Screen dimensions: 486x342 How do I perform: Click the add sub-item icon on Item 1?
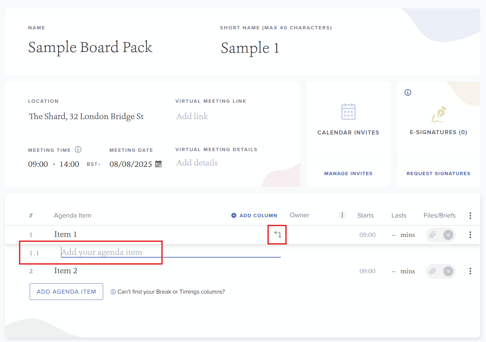tap(277, 234)
